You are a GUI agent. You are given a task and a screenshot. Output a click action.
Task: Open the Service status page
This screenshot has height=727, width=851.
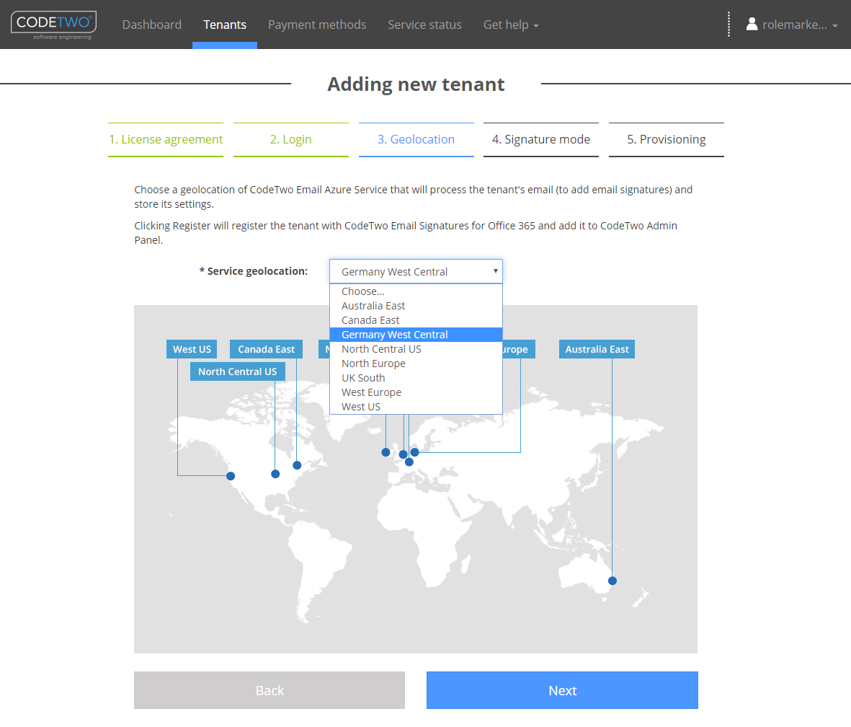click(x=424, y=25)
